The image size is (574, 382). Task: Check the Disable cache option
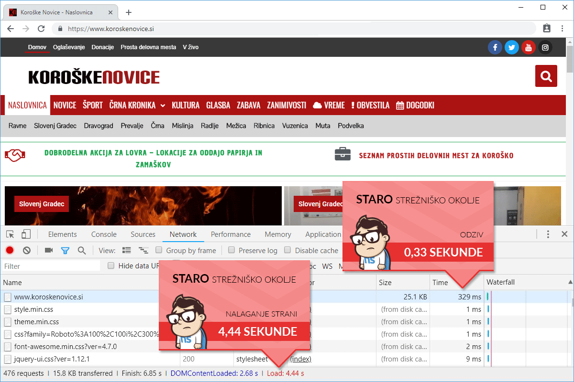pos(287,250)
